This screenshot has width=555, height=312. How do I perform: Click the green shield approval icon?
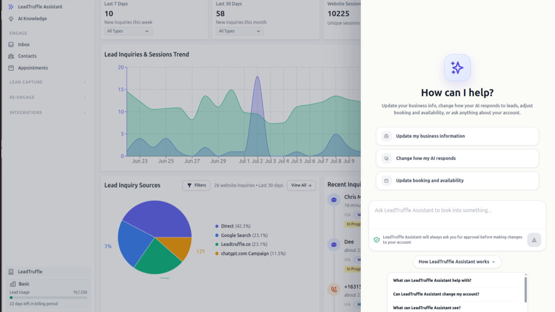[376, 240]
